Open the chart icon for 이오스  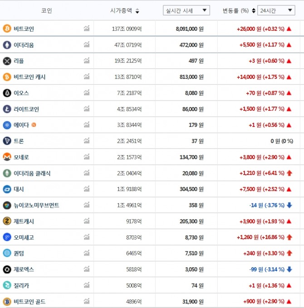click(x=86, y=93)
